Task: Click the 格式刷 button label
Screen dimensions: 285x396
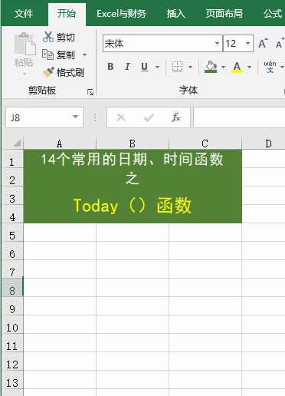Action: pyautogui.click(x=70, y=73)
